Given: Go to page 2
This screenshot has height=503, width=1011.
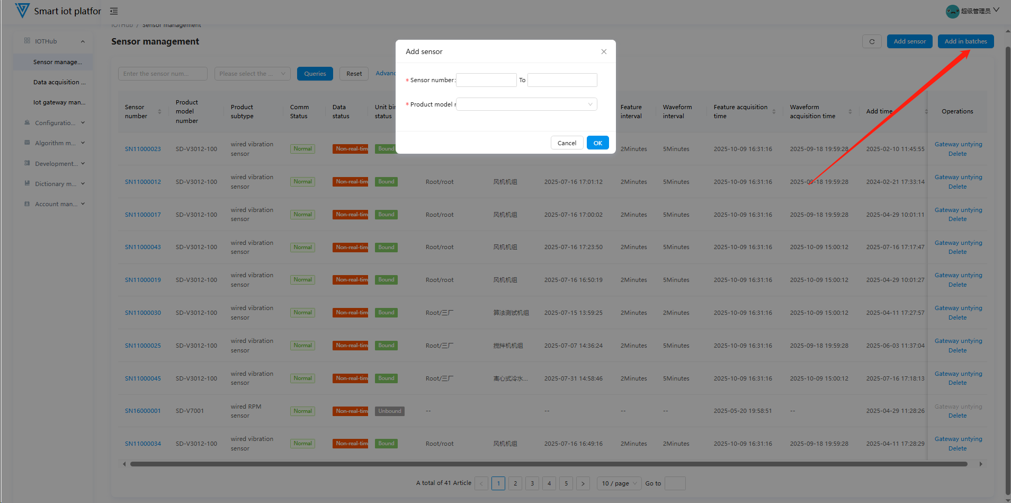Looking at the screenshot, I should (515, 483).
